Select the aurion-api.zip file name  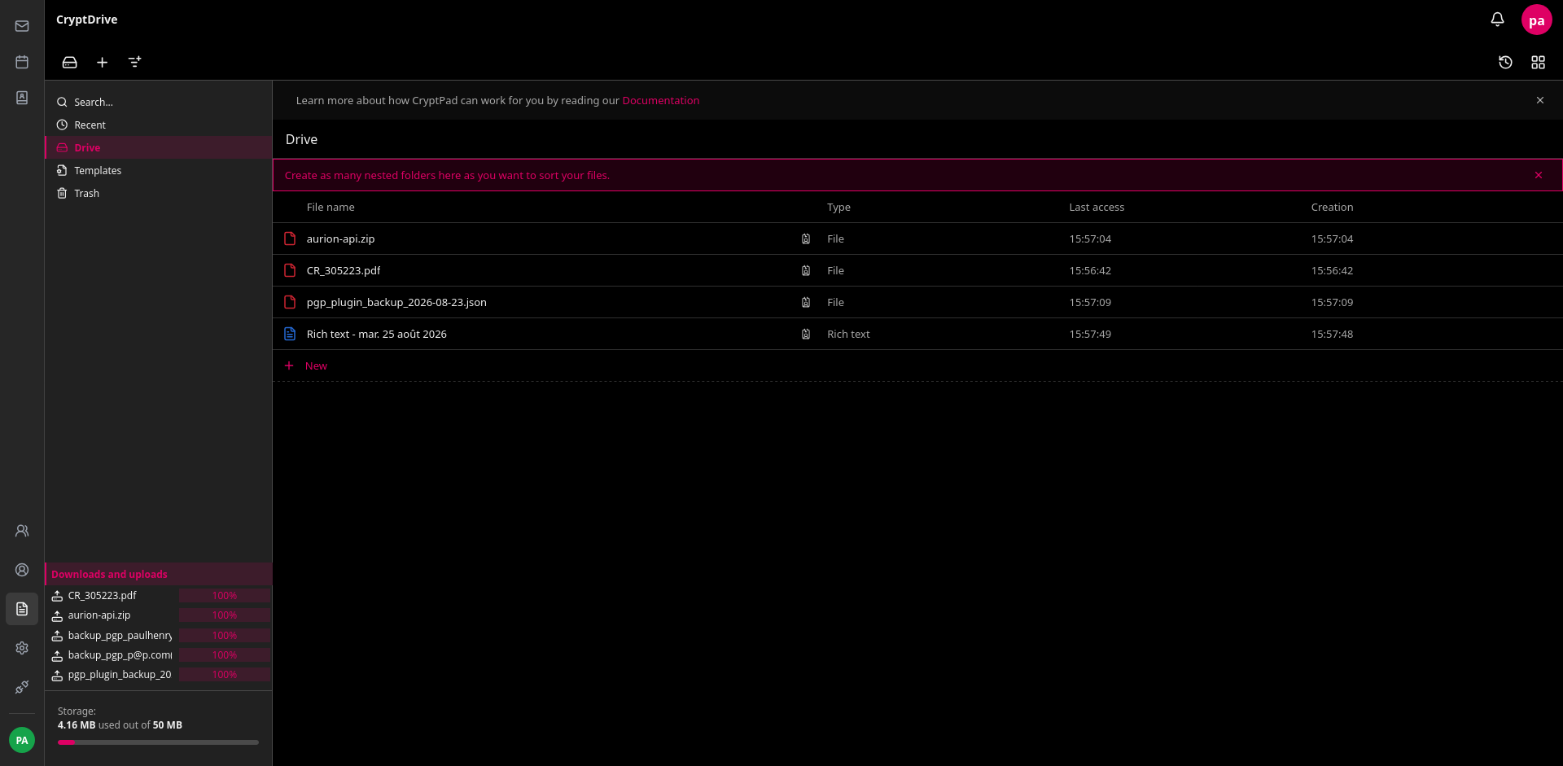340,239
